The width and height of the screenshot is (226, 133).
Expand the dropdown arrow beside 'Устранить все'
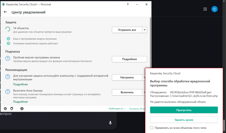pos(144,30)
